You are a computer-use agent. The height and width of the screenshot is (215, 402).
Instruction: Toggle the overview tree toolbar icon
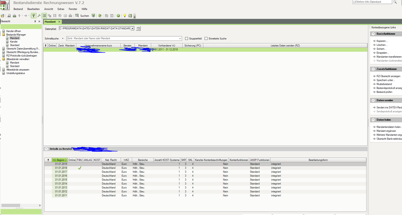point(33,16)
